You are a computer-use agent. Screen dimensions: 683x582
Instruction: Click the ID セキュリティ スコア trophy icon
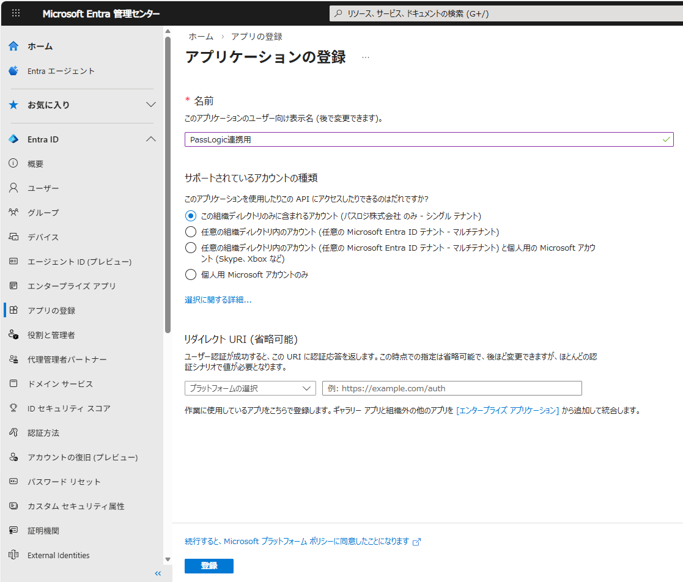[x=13, y=408]
